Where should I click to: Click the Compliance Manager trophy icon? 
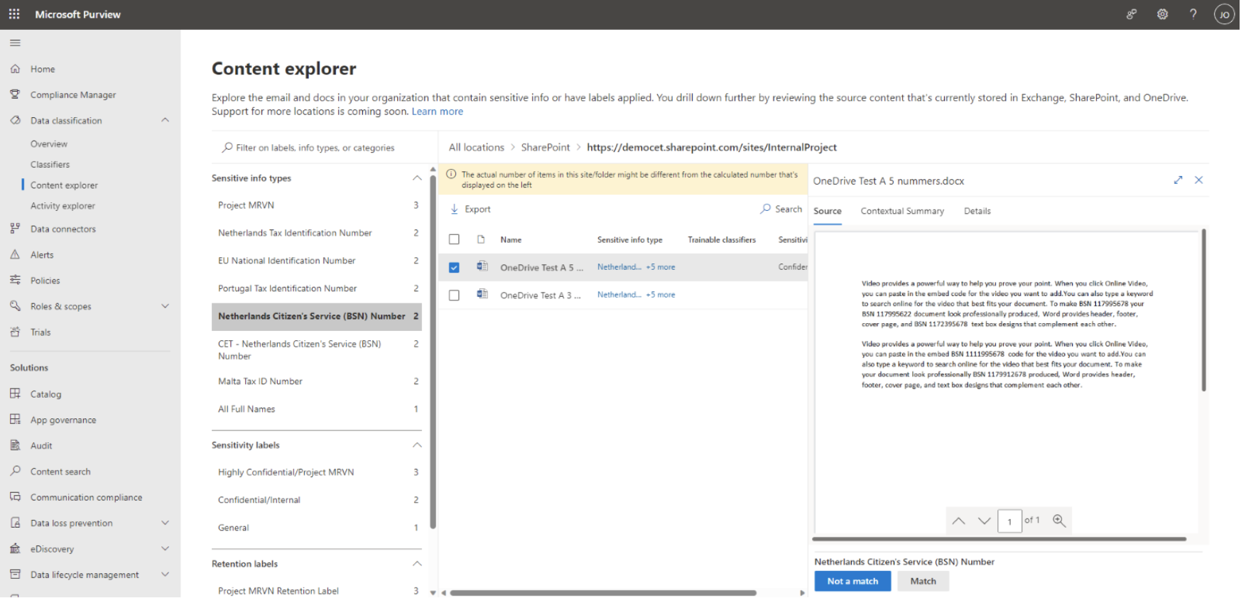15,94
